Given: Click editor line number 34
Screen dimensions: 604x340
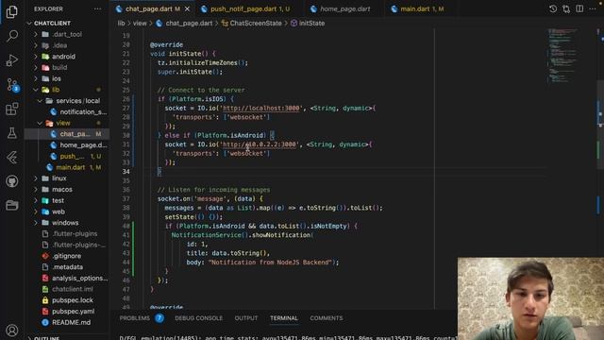Looking at the screenshot, I should coord(126,172).
